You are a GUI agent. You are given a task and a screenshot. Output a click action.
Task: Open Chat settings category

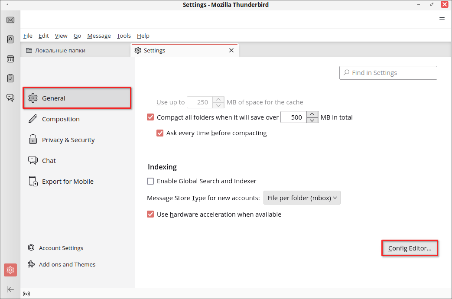(77, 161)
